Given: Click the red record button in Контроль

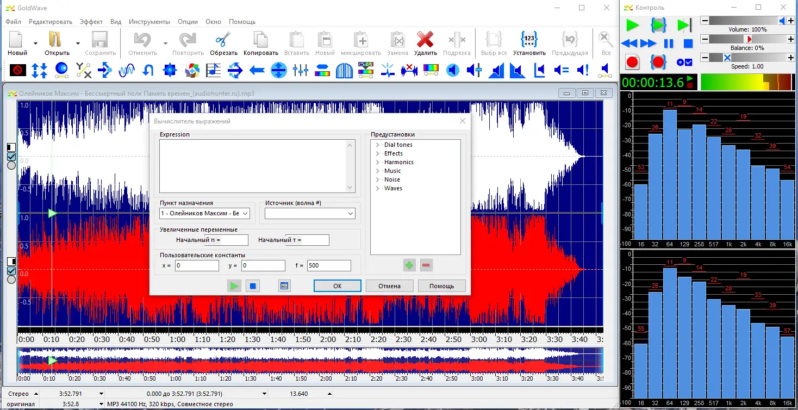Looking at the screenshot, I should click(632, 62).
